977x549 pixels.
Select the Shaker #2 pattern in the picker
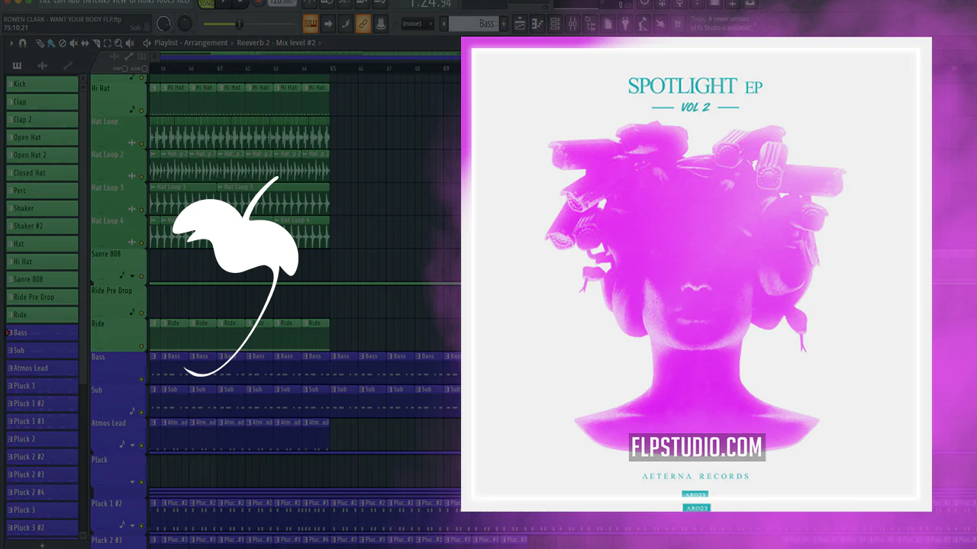43,226
